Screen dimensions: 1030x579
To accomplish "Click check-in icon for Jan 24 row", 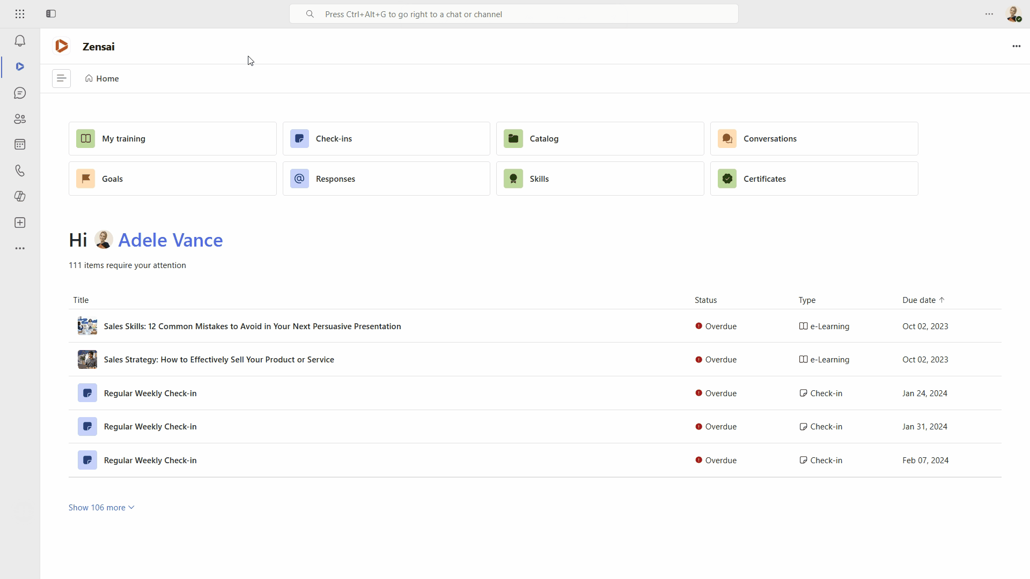I will coord(87,393).
